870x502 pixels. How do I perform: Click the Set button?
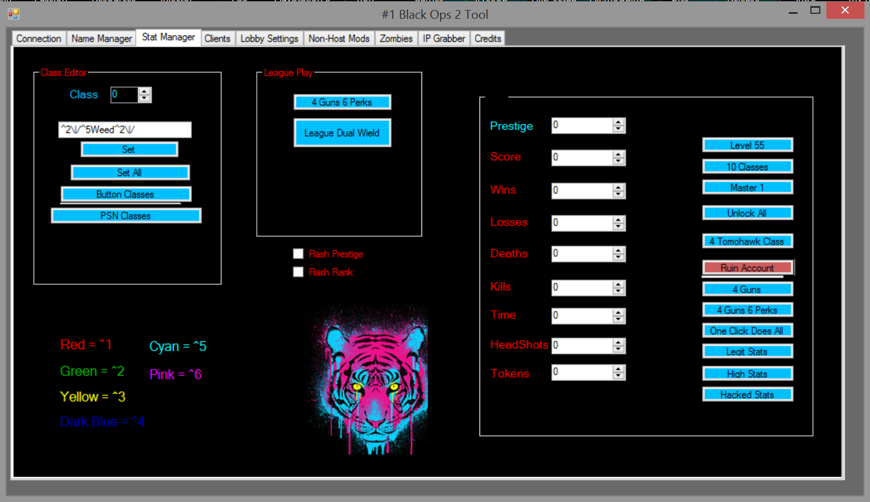pos(129,150)
